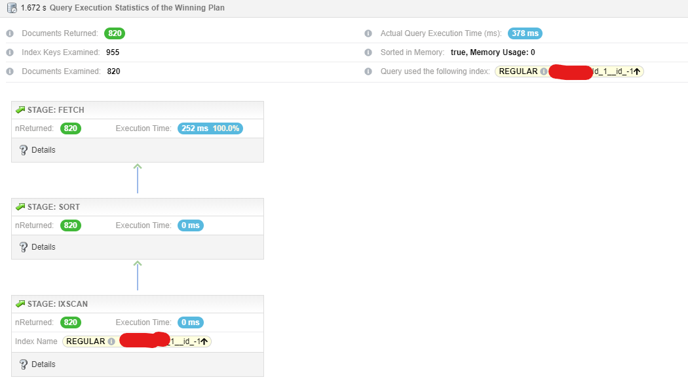The height and width of the screenshot is (390, 688).
Task: Click question mark icon in IXSCAN Details
Action: coord(24,364)
